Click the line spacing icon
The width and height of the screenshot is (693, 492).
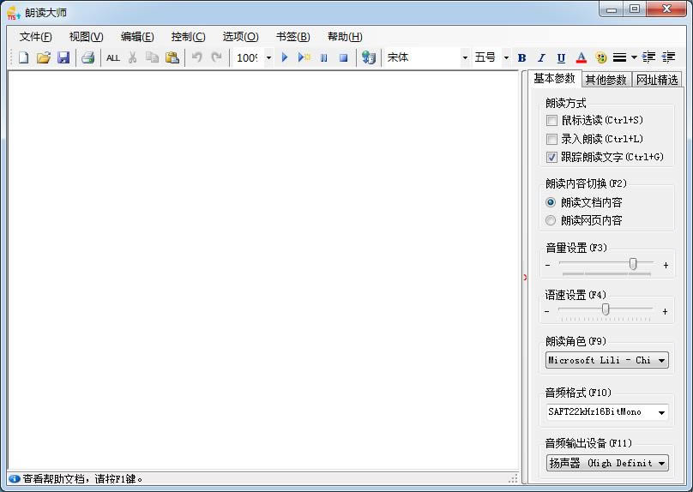pos(619,57)
